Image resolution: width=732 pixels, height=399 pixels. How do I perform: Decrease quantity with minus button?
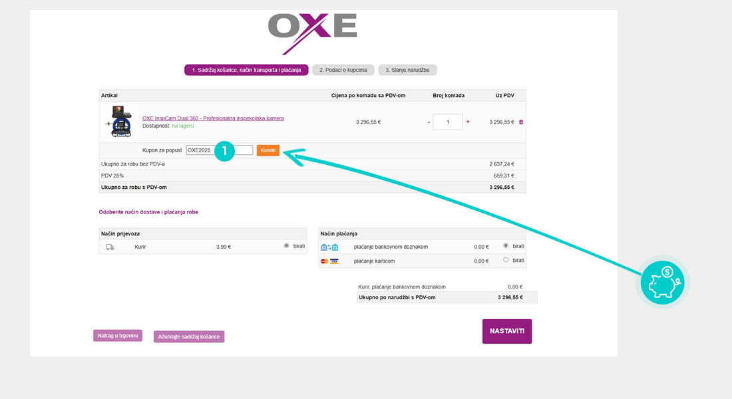429,122
